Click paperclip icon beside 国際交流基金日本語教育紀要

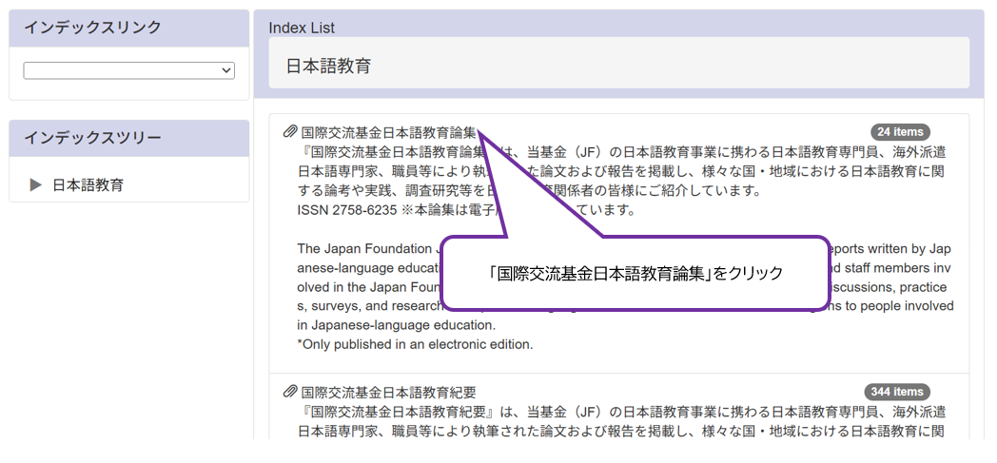[x=290, y=392]
